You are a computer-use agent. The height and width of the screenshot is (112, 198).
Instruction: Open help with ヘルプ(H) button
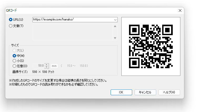(x=169, y=92)
